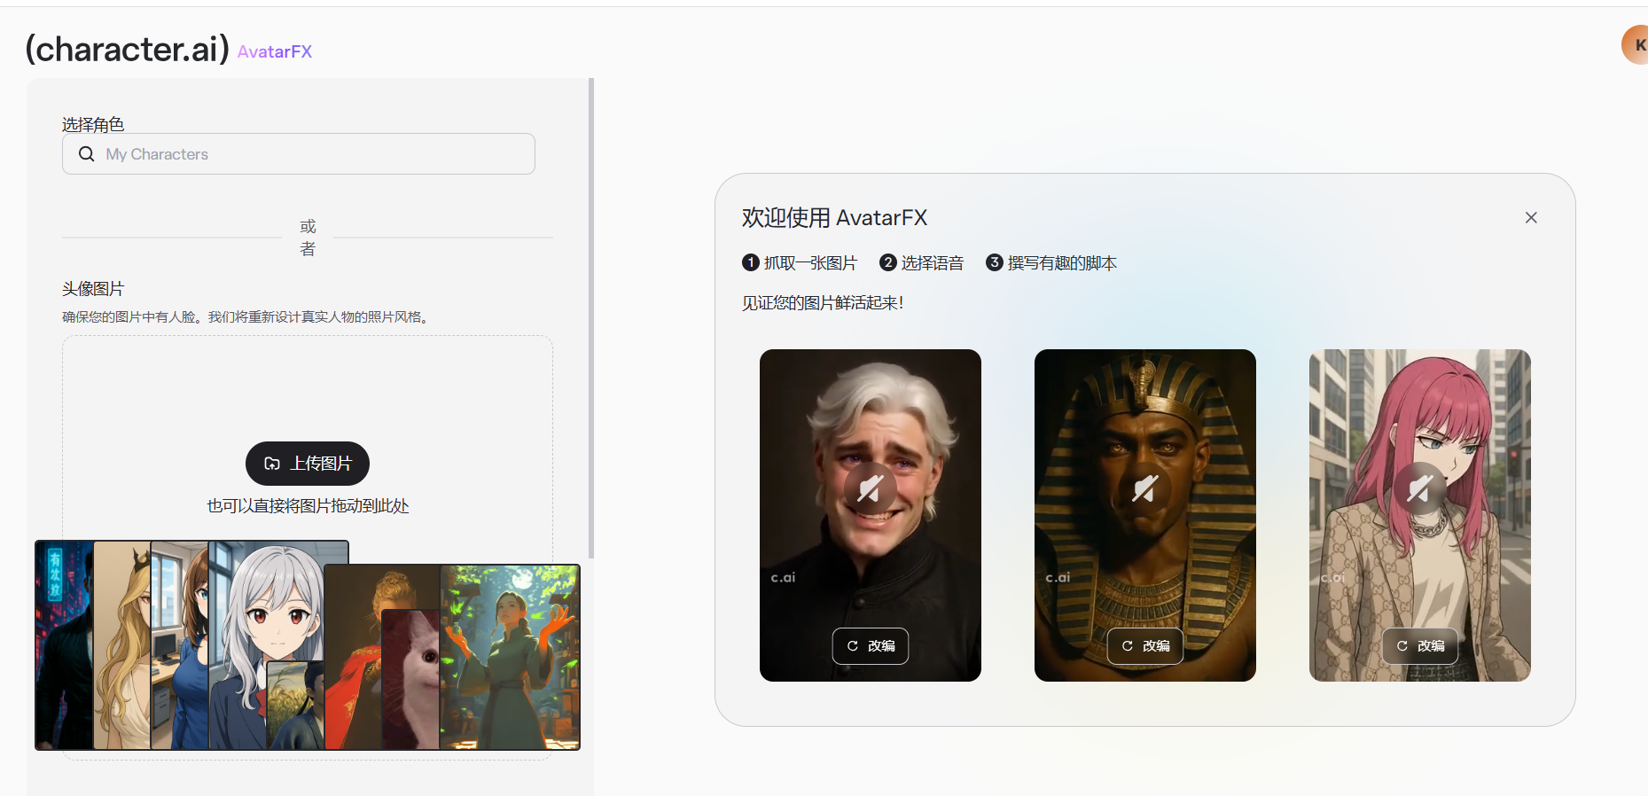Click the left panel vertical scrollbar

[591, 319]
